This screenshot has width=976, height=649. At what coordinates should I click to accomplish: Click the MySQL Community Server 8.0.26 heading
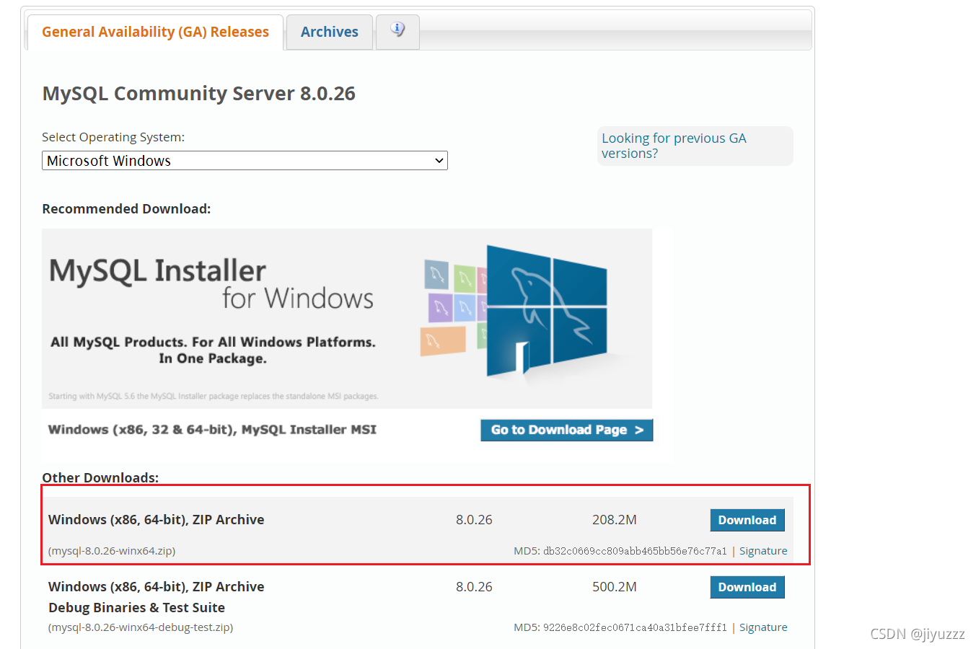[x=199, y=94]
